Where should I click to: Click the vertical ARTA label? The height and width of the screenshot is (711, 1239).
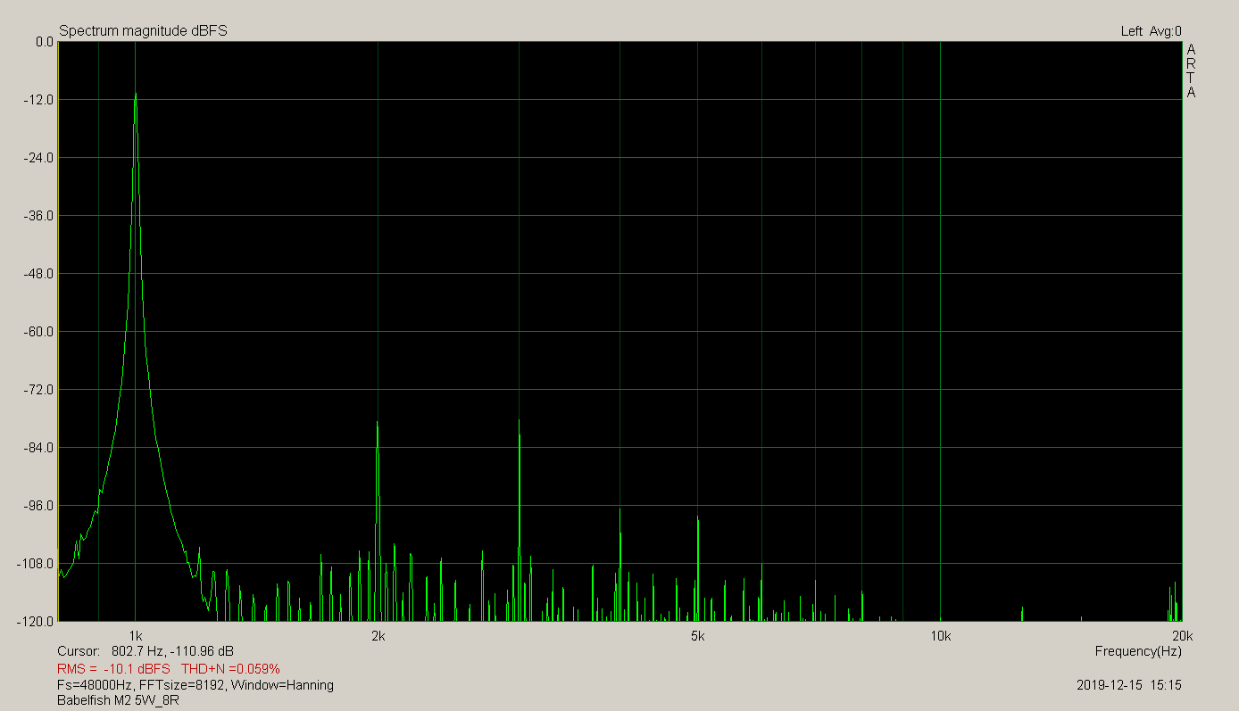click(x=1191, y=70)
